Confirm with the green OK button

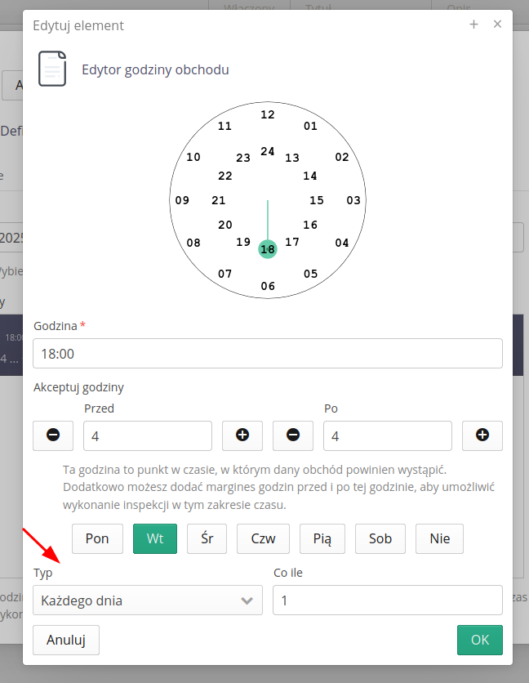480,640
